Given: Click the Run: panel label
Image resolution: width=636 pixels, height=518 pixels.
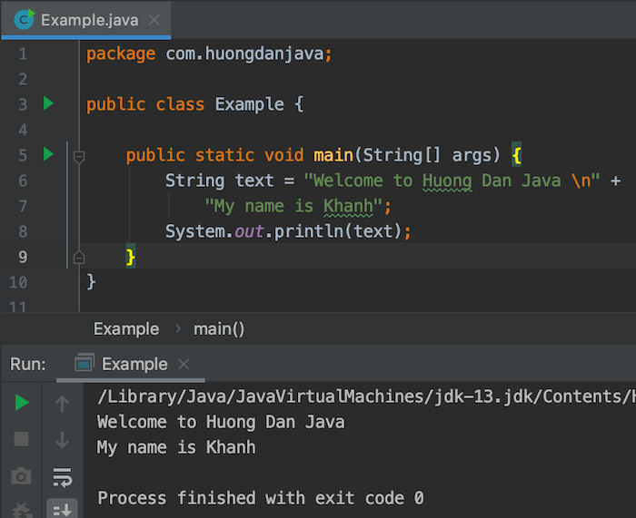Looking at the screenshot, I should [28, 364].
